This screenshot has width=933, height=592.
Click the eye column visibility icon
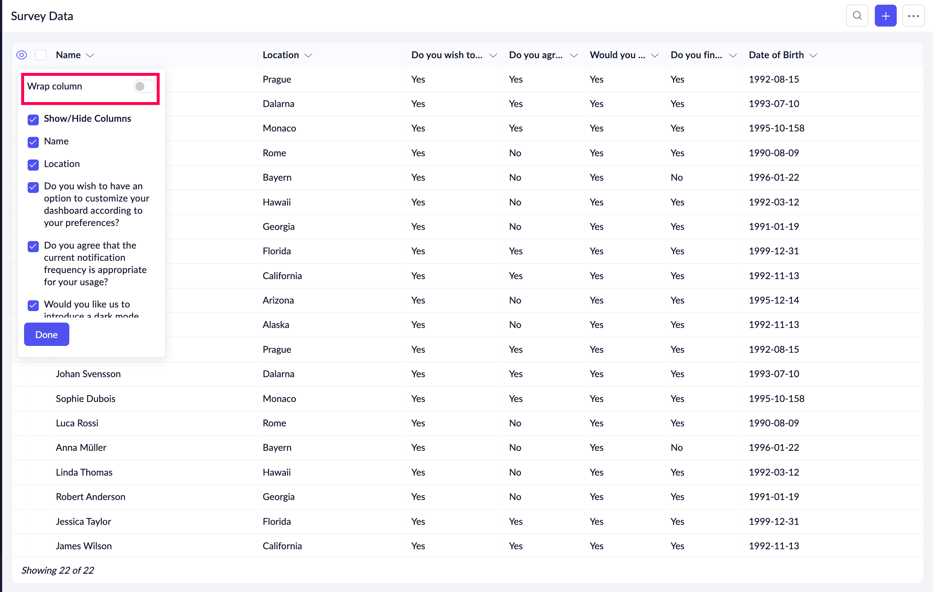tap(22, 55)
